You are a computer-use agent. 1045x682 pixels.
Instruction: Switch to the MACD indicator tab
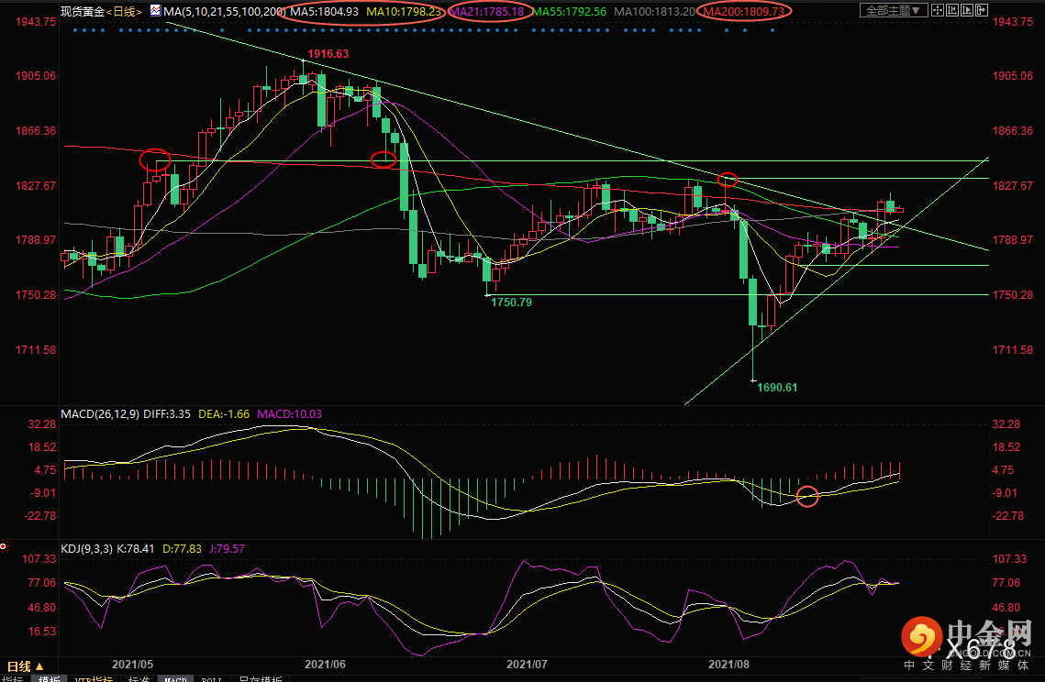175,678
